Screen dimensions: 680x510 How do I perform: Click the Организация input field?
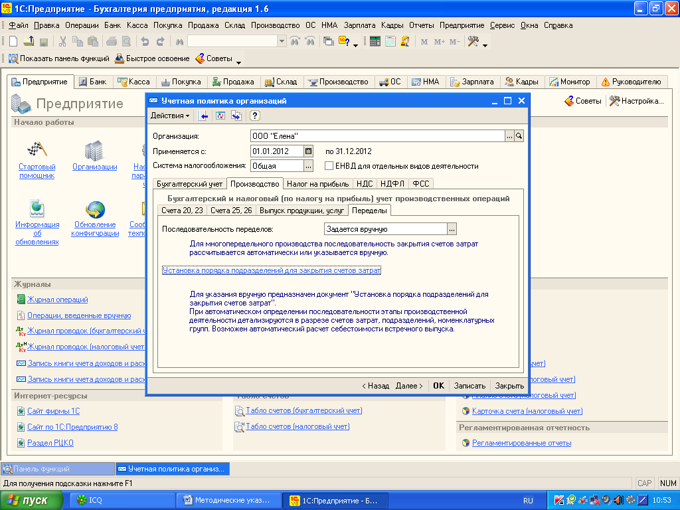378,136
